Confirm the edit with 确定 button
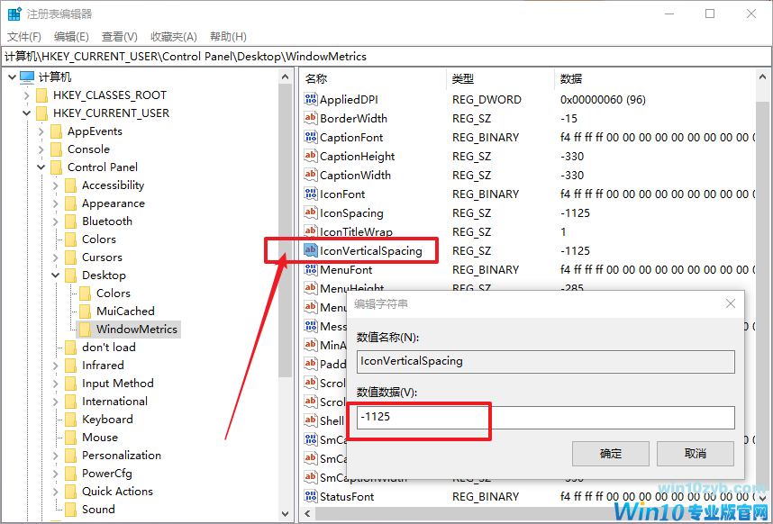Viewport: 773px width, 524px height. [610, 454]
